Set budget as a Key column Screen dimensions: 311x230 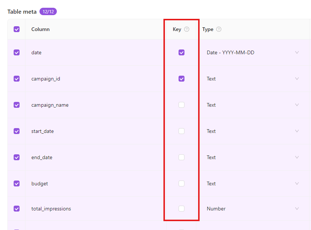tap(181, 183)
